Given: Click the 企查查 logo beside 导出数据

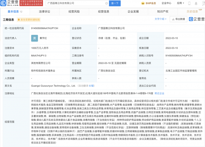Looking at the screenshot, I should pos(197,19).
